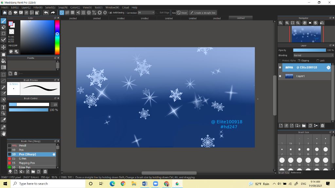Enable circle snap
The height and width of the screenshot is (188, 335).
[x=89, y=13]
